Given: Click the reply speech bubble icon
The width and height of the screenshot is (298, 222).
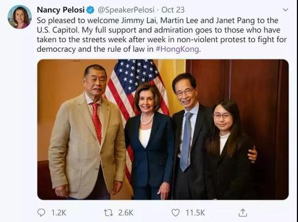Looking at the screenshot, I should point(41,212).
